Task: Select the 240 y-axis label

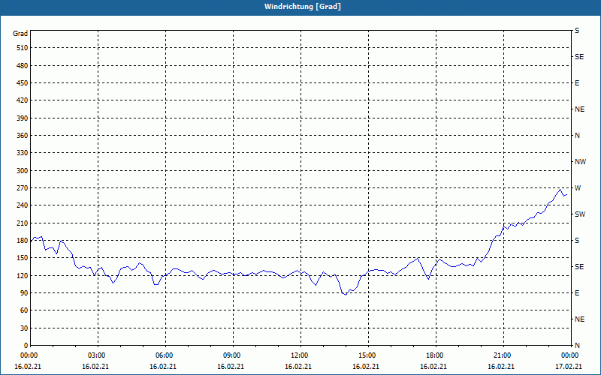Action: (x=23, y=205)
